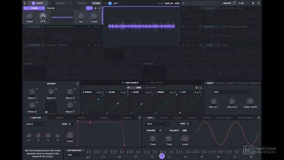The width and height of the screenshot is (284, 160).
Task: Click the XY pad white dot
Action: (x=46, y=112)
